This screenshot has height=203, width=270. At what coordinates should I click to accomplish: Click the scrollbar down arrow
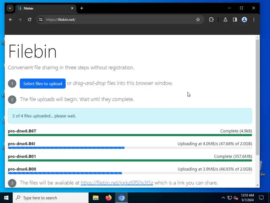point(257,185)
